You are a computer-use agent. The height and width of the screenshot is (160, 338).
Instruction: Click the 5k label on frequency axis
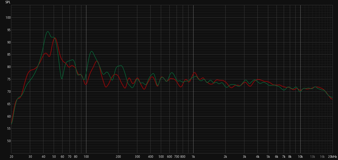268,157
